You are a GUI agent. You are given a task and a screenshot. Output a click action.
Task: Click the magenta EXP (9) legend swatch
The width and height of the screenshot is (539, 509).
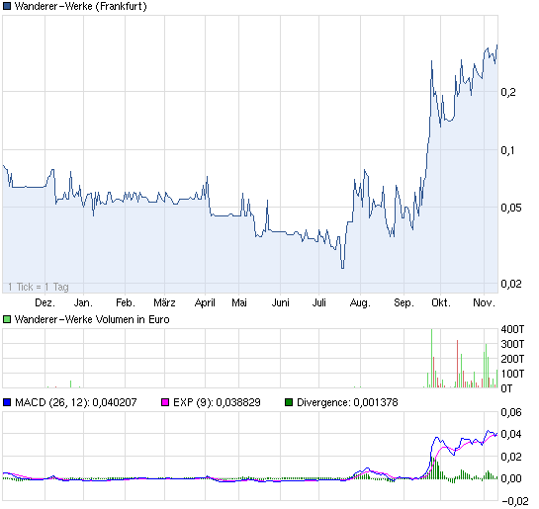coord(165,402)
